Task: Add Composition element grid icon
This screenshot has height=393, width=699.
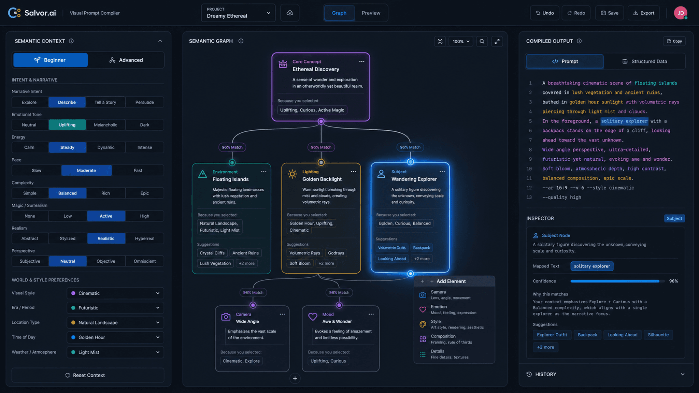Action: click(423, 339)
